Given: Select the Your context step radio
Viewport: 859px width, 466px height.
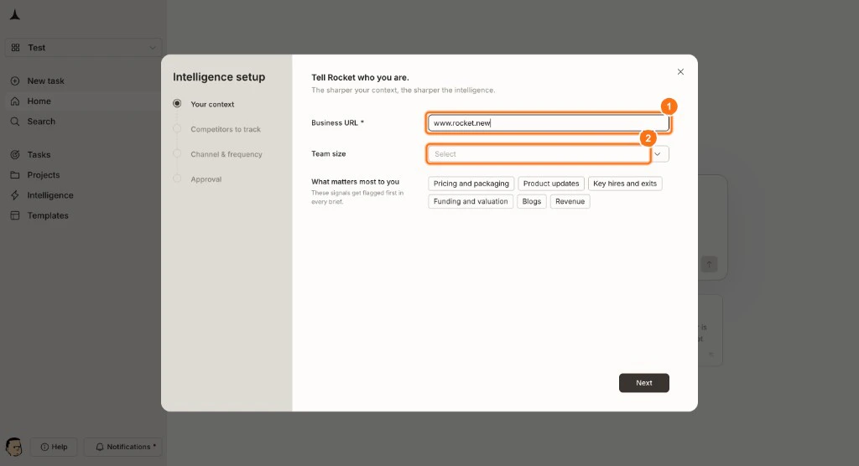Looking at the screenshot, I should pyautogui.click(x=177, y=103).
